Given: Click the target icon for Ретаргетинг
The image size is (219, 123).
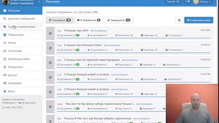Looking at the screenshot, I should pyautogui.click(x=5, y=67).
